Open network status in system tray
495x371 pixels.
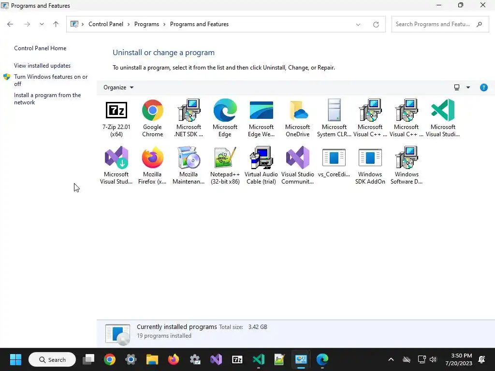point(422,359)
